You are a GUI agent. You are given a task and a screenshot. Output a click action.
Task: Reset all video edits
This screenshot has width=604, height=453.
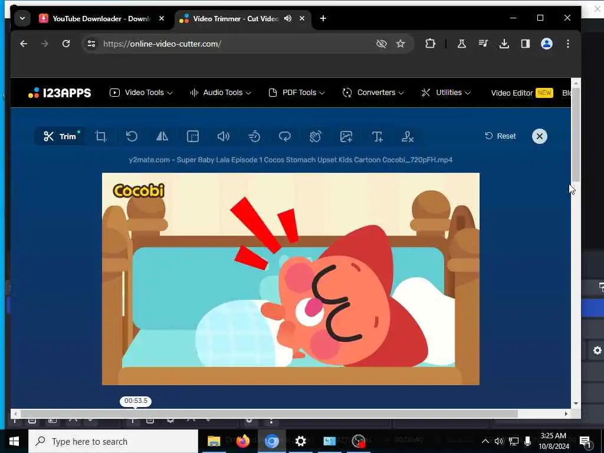point(500,136)
